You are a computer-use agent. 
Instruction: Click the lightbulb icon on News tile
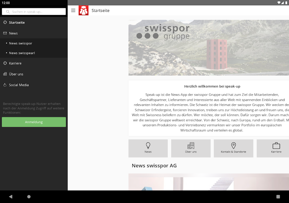[x=148, y=146]
